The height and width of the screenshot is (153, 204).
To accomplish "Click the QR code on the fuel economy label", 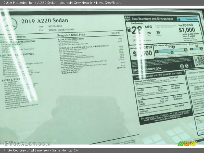I will [x=201, y=61].
